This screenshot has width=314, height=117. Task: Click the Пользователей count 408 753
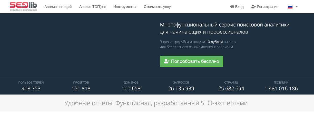coord(31,89)
